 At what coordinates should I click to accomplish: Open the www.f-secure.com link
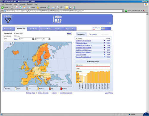[66, 93]
